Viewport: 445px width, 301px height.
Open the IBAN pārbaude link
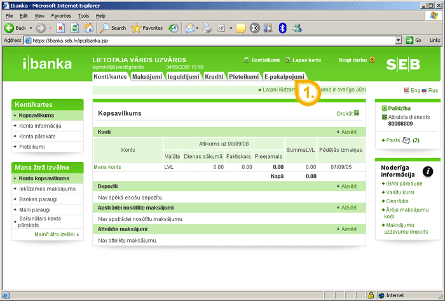pyautogui.click(x=404, y=184)
